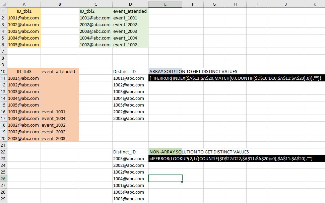The width and height of the screenshot is (325, 203).
Task: Click the fill handle of active cell E26
Action: click(182, 182)
